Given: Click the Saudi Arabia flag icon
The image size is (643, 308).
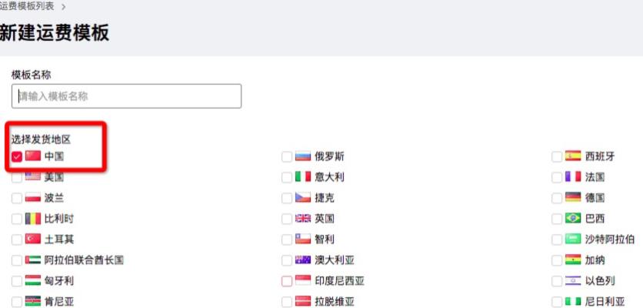Looking at the screenshot, I should pyautogui.click(x=572, y=239).
